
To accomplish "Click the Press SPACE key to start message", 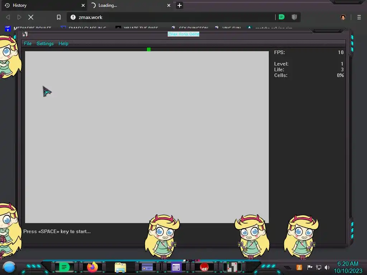I will point(57,232).
